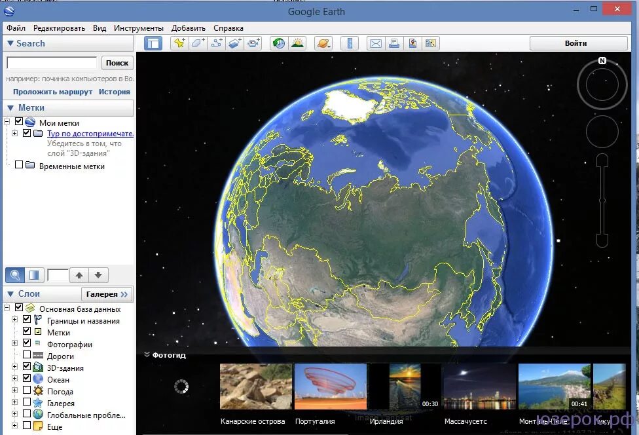
Task: Expand the 3D-здания tree node
Action: coord(14,366)
